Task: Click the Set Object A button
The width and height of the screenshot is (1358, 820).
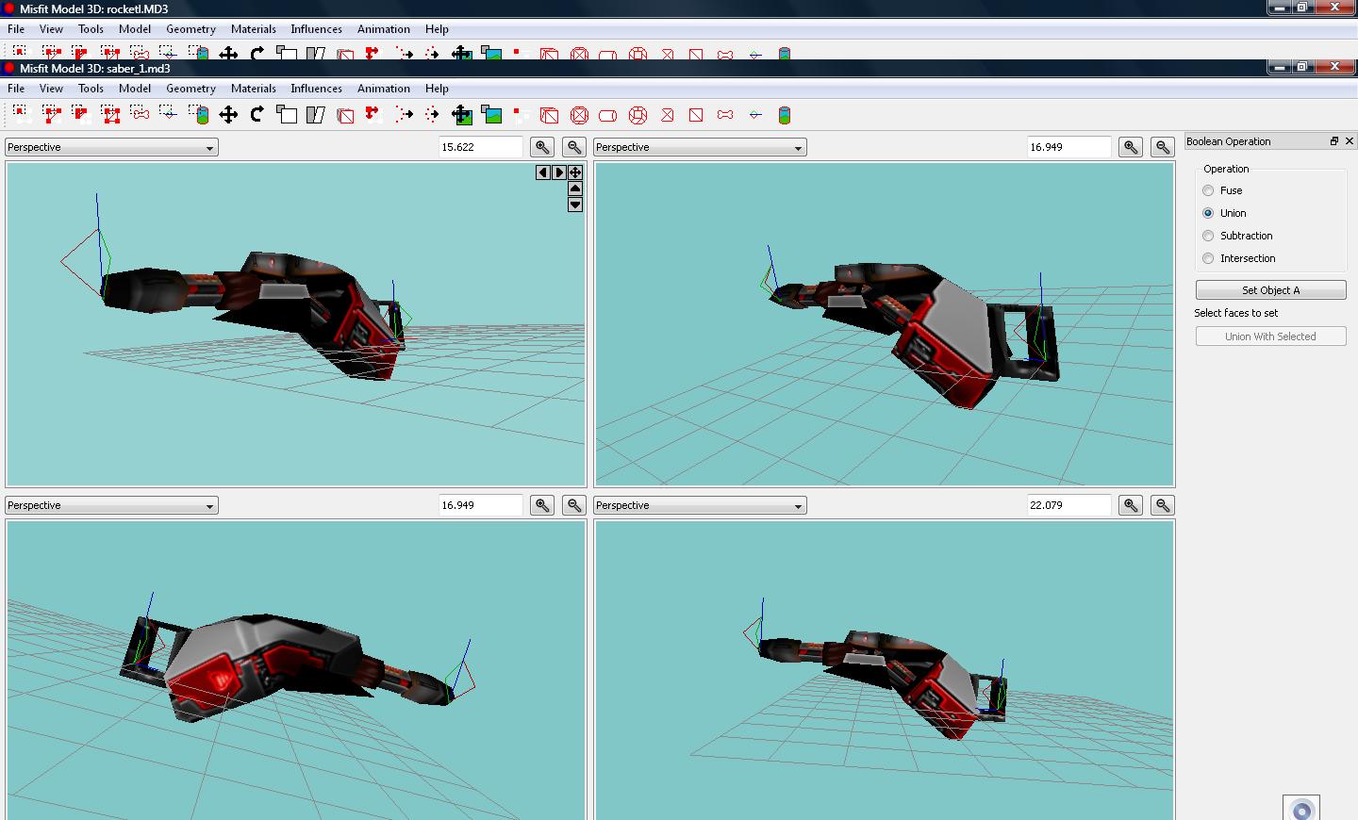Action: pyautogui.click(x=1270, y=290)
